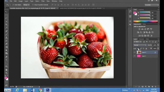Click the delete layer trash icon
The width and height of the screenshot is (164, 92).
coord(156,87)
